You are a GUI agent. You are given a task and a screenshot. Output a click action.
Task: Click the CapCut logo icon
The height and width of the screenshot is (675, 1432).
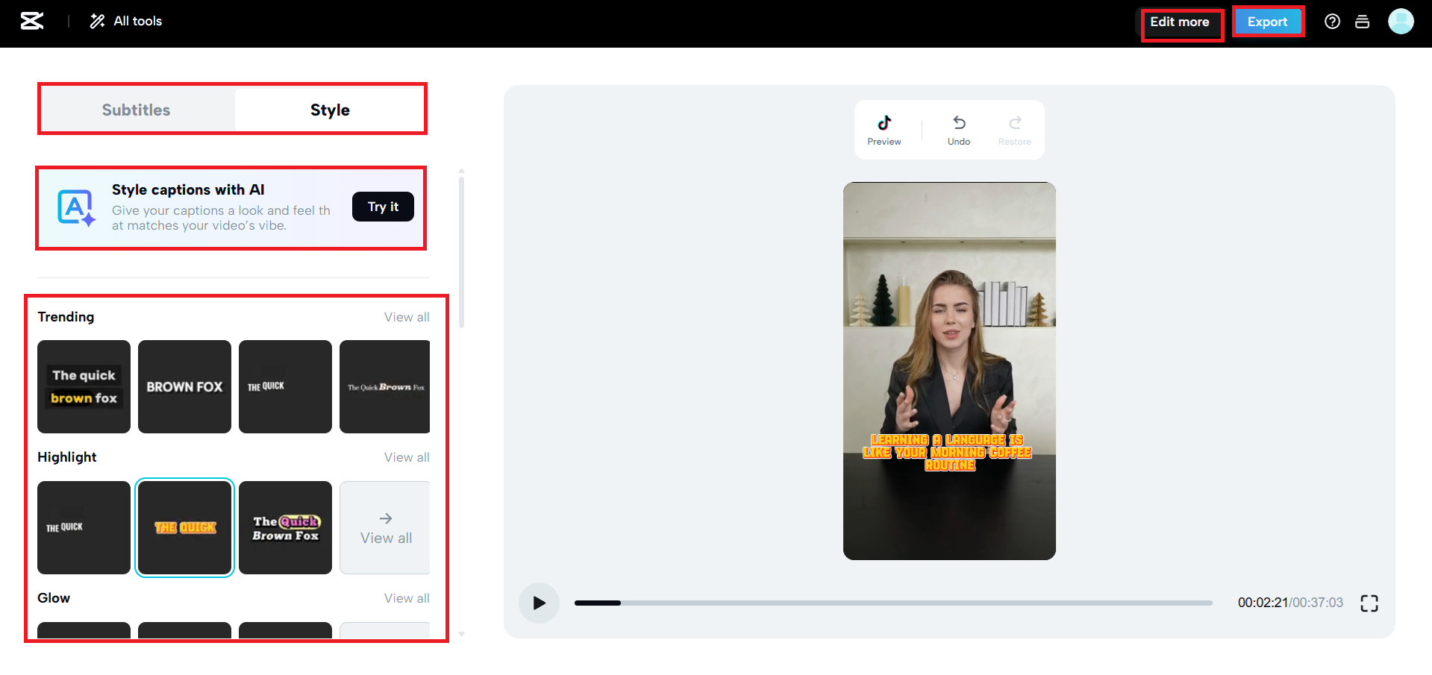[x=32, y=21]
